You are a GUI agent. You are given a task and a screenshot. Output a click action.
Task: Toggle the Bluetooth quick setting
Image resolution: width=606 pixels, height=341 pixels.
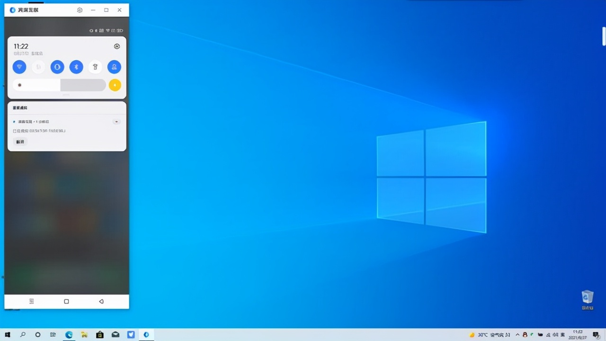click(76, 67)
